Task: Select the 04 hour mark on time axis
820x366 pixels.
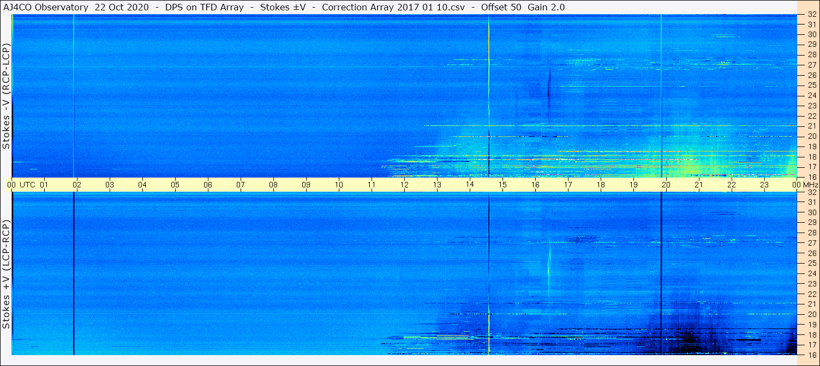Action: click(142, 185)
